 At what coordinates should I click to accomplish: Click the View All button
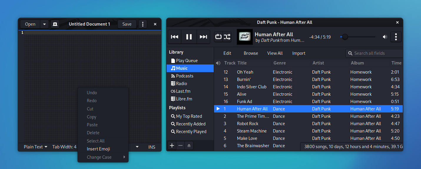coord(275,53)
